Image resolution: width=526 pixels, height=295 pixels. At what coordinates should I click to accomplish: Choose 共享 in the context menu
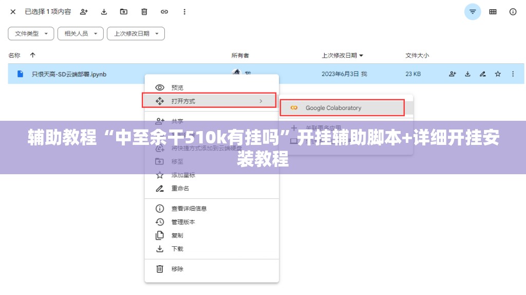point(212,120)
